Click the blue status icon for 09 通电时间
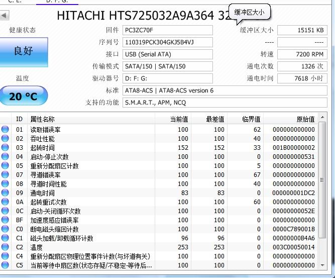 pos(5,193)
